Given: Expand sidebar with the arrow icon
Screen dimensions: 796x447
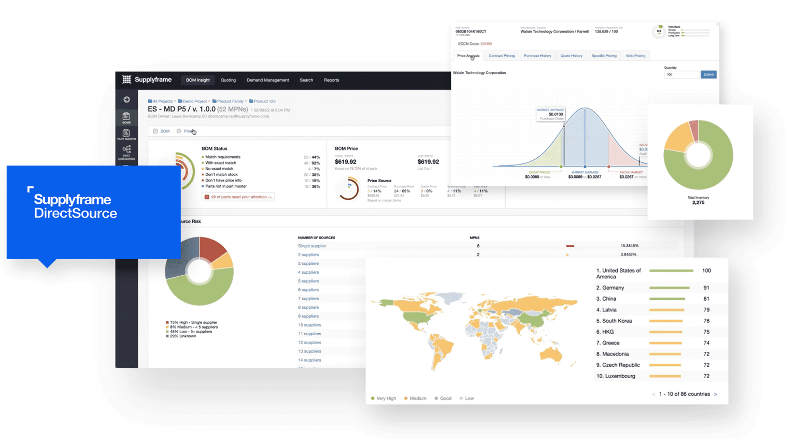Looking at the screenshot, I should coord(126,99).
